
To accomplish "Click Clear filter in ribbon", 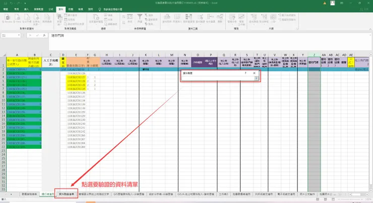I will pyautogui.click(x=149, y=15).
